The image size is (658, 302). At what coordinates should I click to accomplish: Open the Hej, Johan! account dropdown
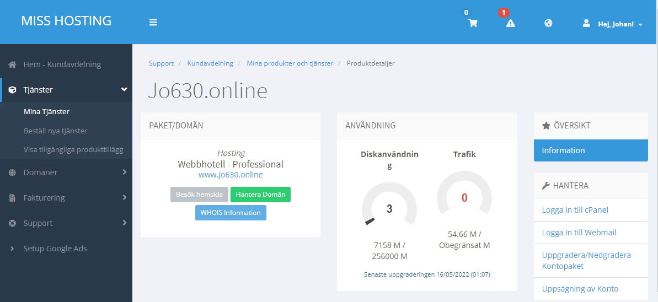point(620,24)
